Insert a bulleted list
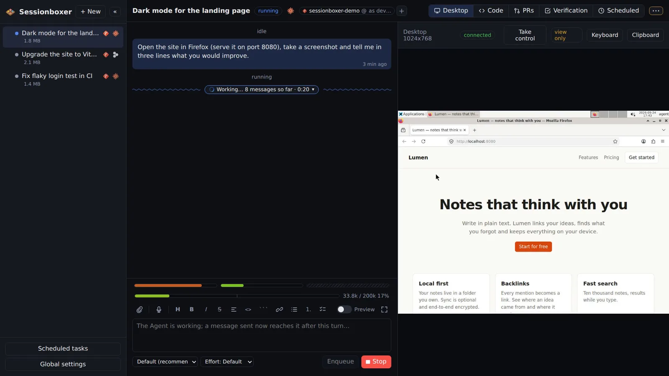The image size is (669, 376). [x=294, y=310]
